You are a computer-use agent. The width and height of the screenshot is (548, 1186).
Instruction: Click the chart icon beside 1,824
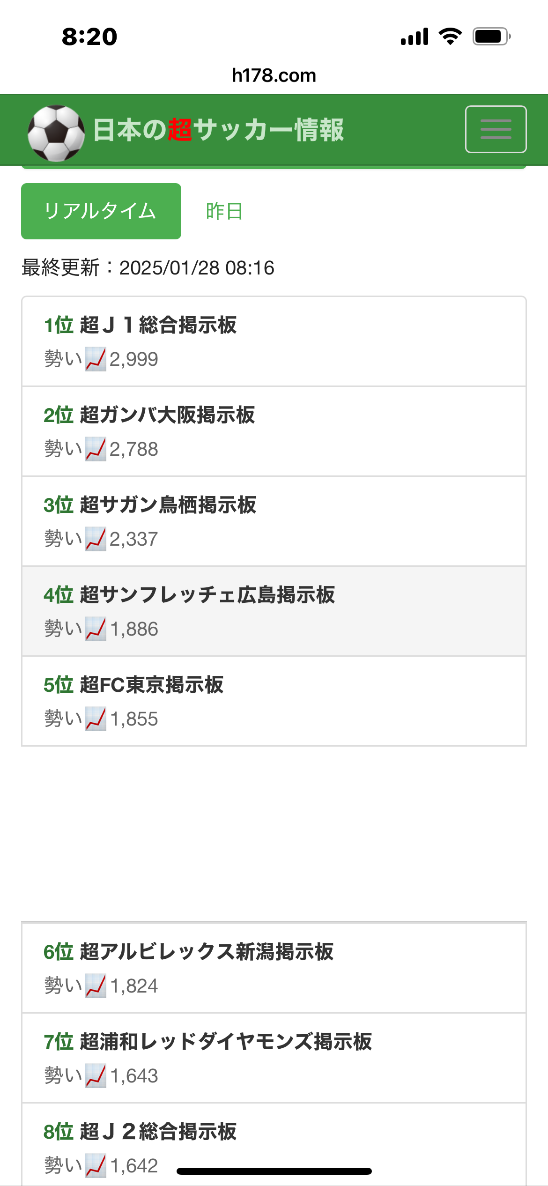[x=96, y=986]
